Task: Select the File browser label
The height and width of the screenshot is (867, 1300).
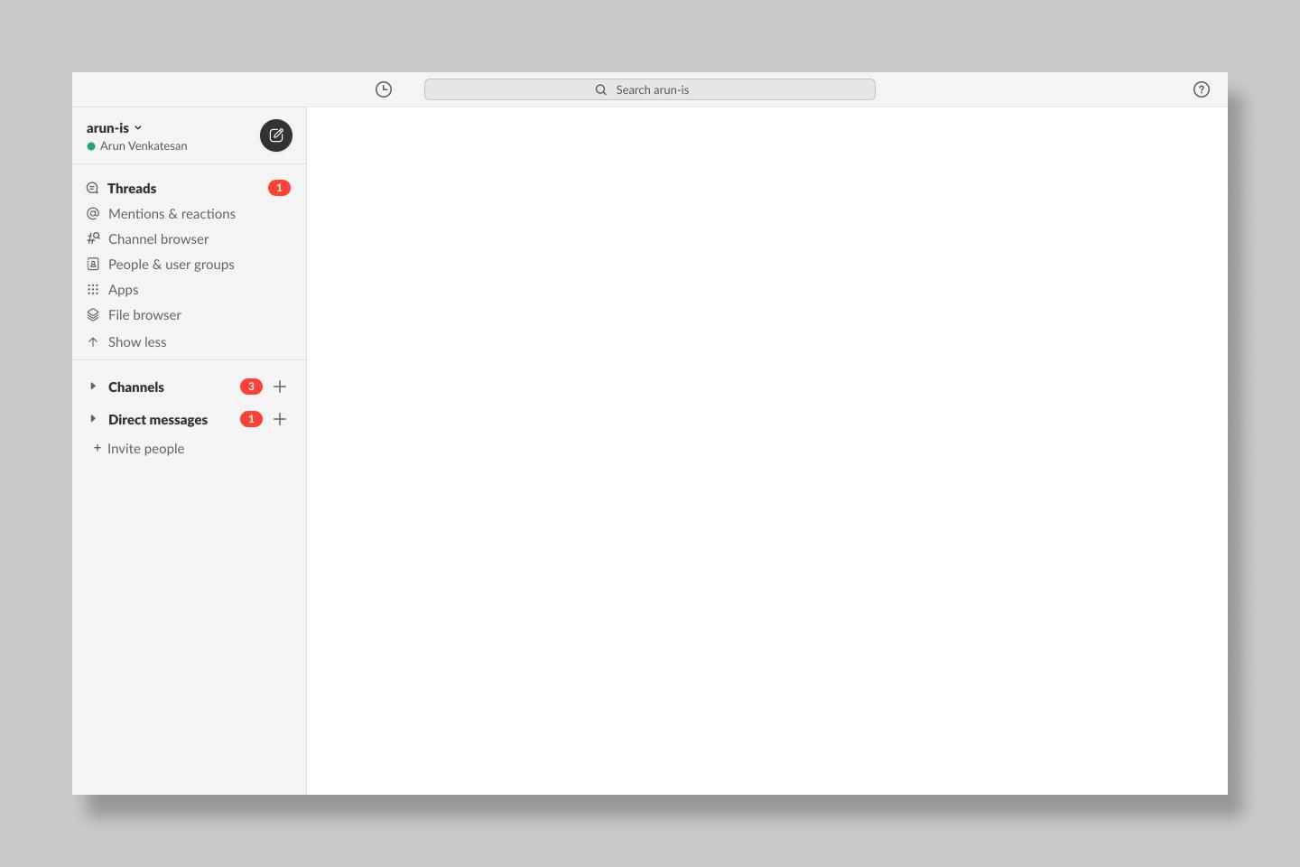Action: [144, 315]
